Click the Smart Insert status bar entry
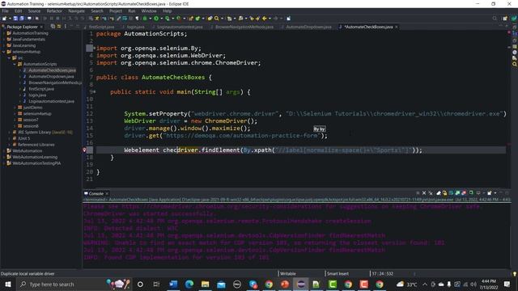Screen dimensions: 518x291 click(x=338, y=273)
